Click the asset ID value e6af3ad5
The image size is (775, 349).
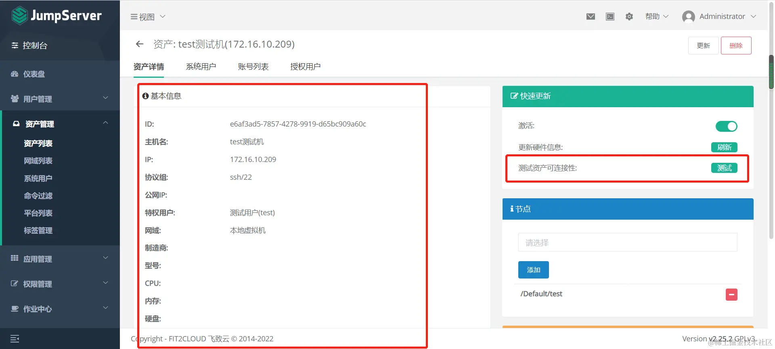point(298,124)
